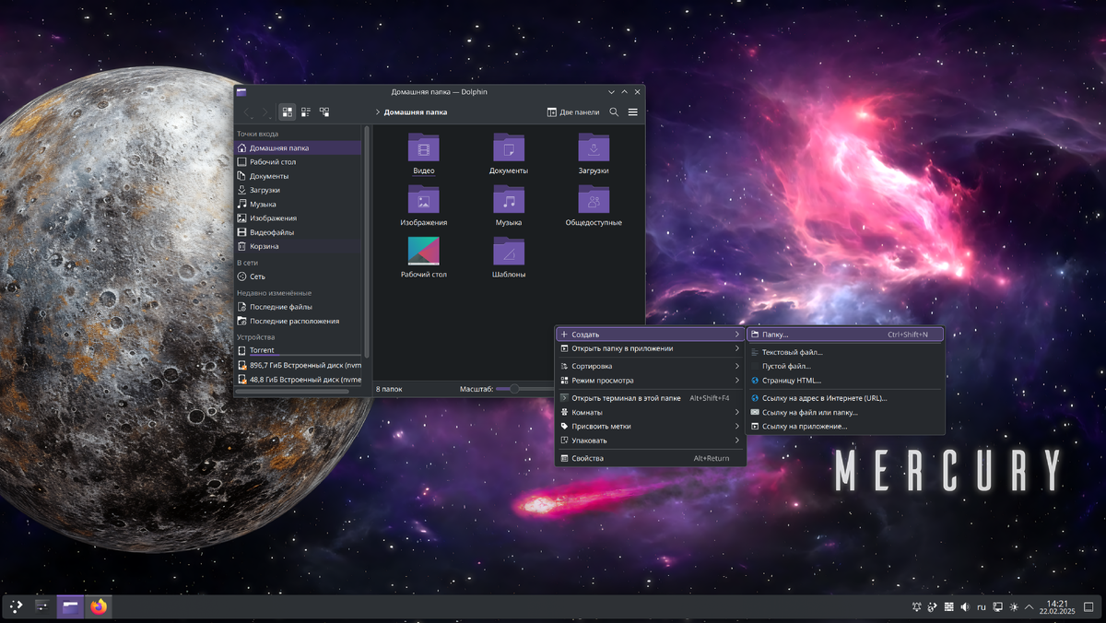Open Изображения in places sidebar

coord(299,217)
